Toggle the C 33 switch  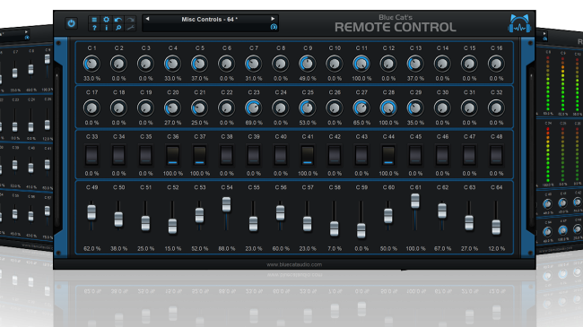(x=91, y=155)
